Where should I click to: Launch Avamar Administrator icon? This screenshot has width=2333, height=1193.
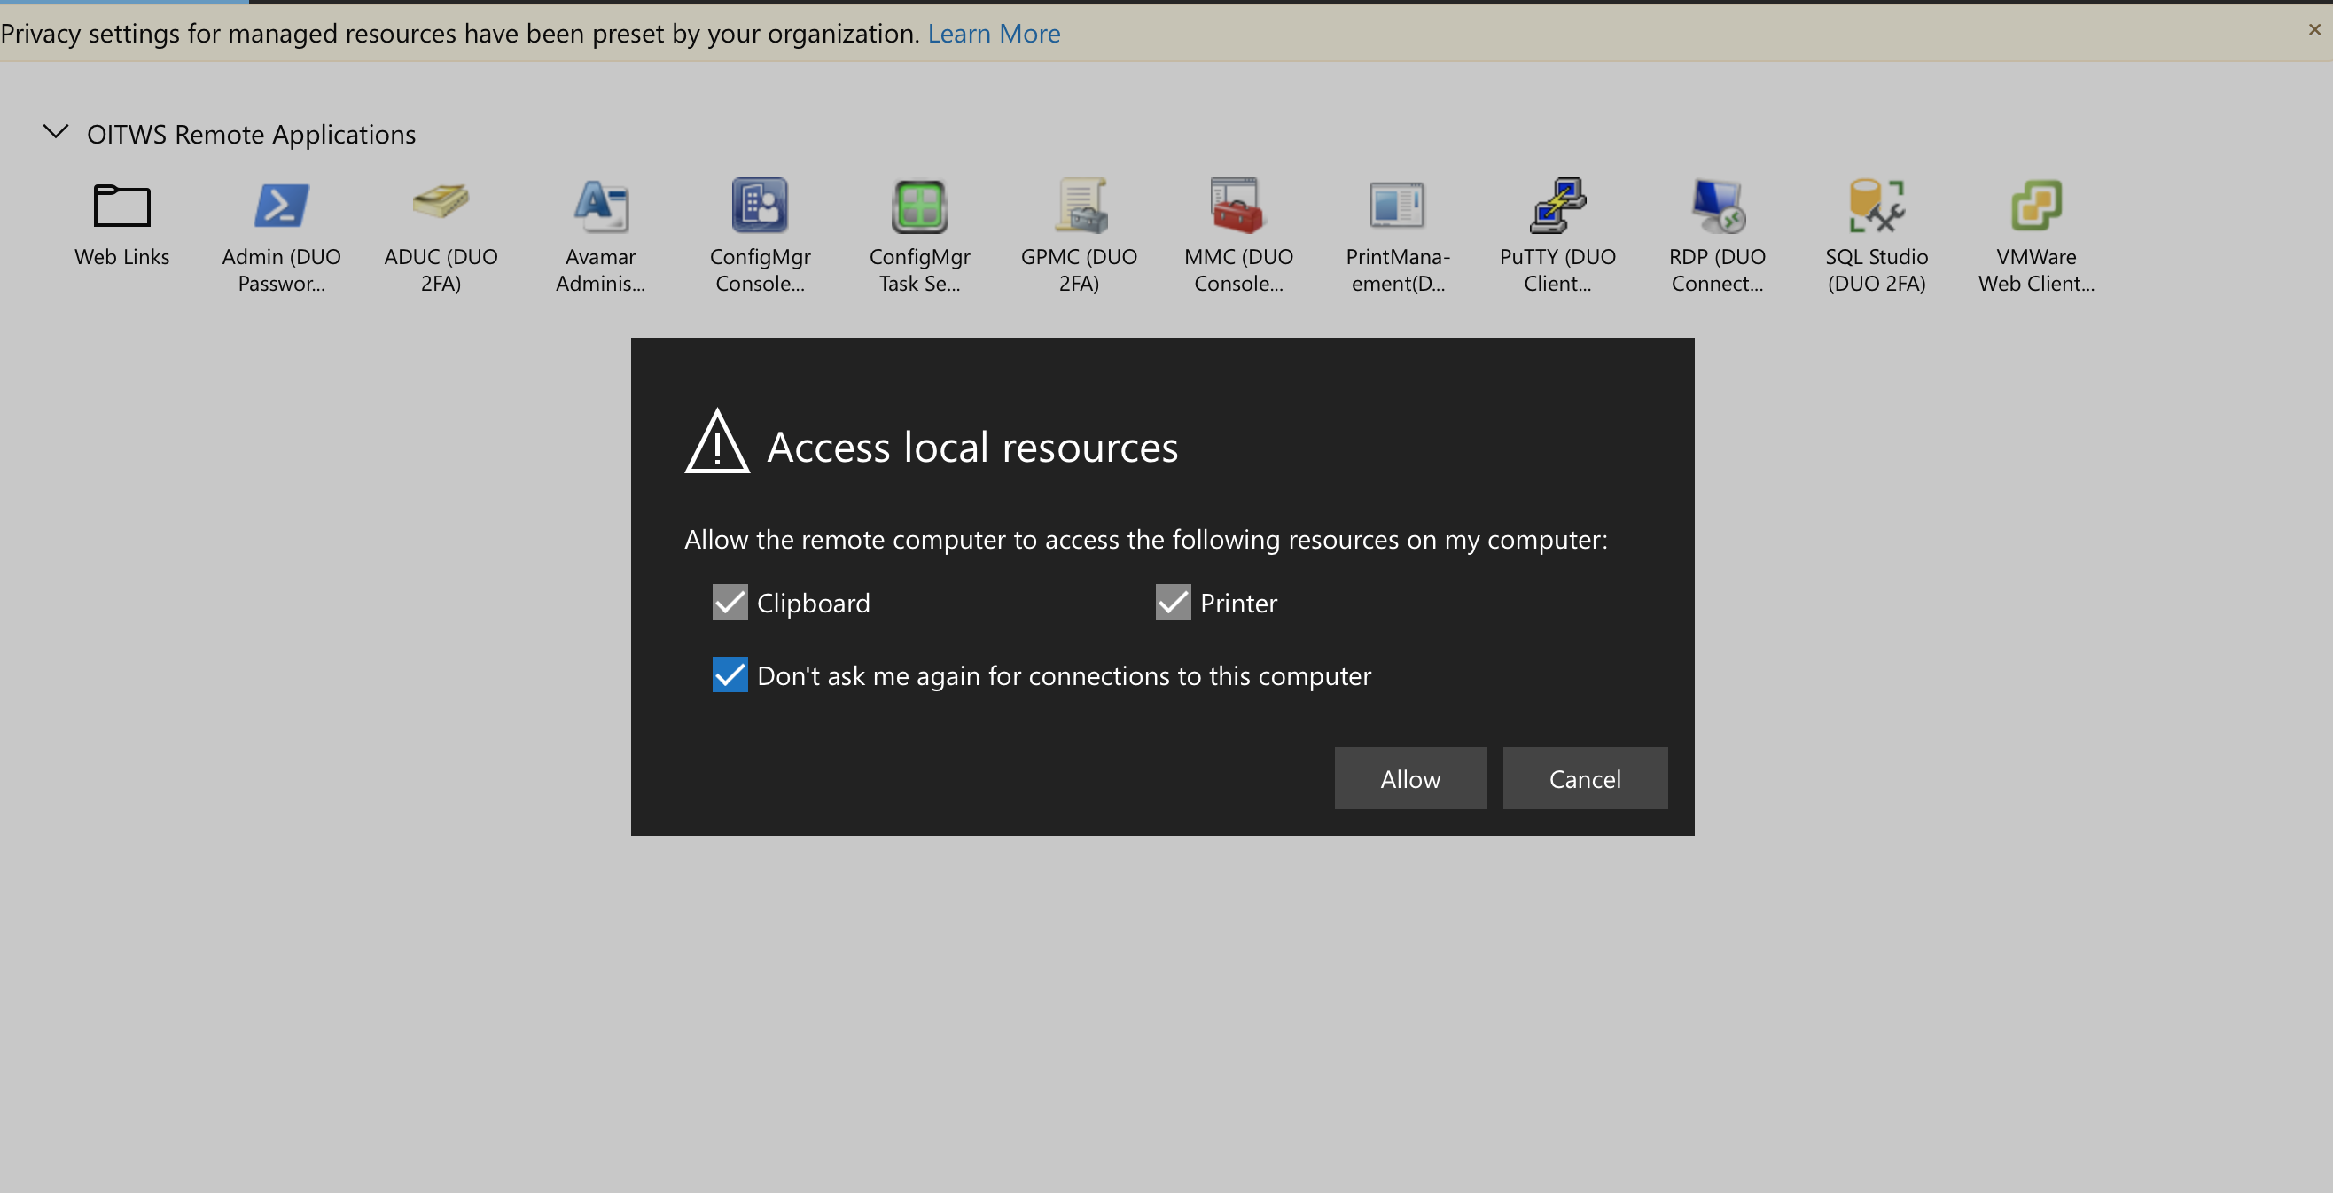599,207
